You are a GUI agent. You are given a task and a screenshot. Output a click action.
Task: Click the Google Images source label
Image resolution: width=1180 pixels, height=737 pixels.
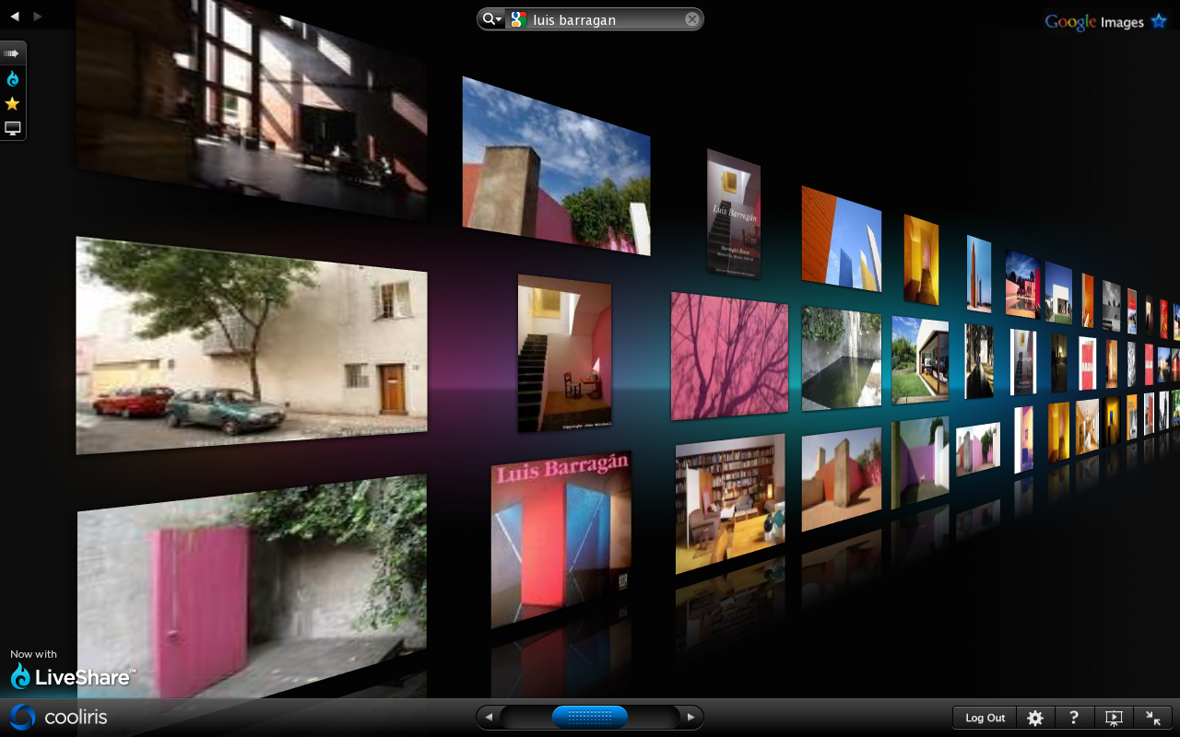[1094, 22]
